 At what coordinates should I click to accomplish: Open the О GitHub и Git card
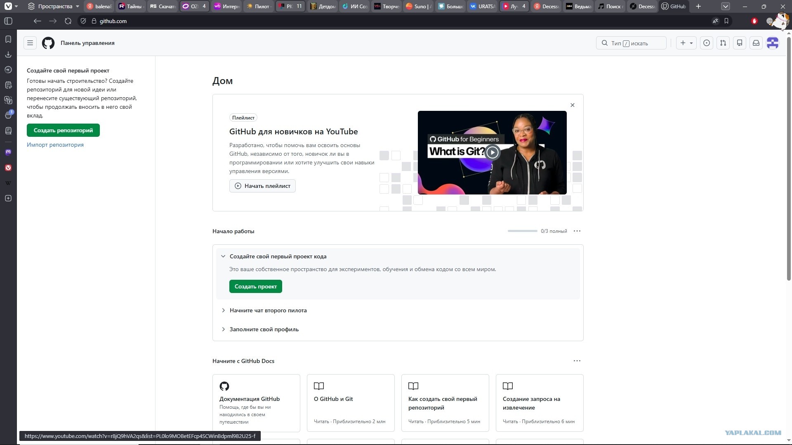351,403
